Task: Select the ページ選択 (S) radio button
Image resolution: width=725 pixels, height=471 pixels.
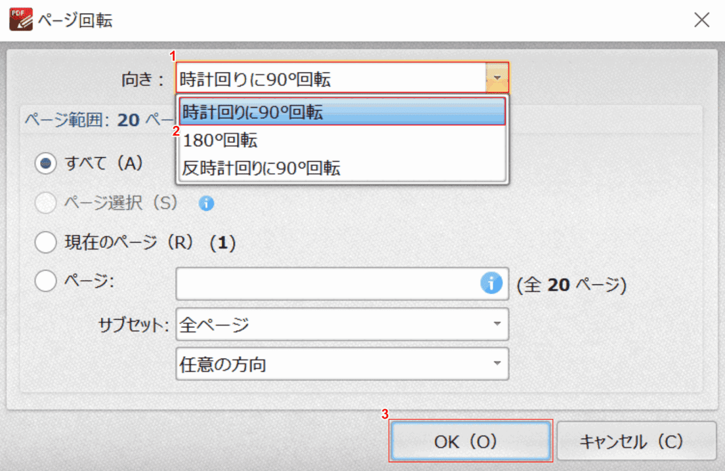Action: (x=45, y=203)
